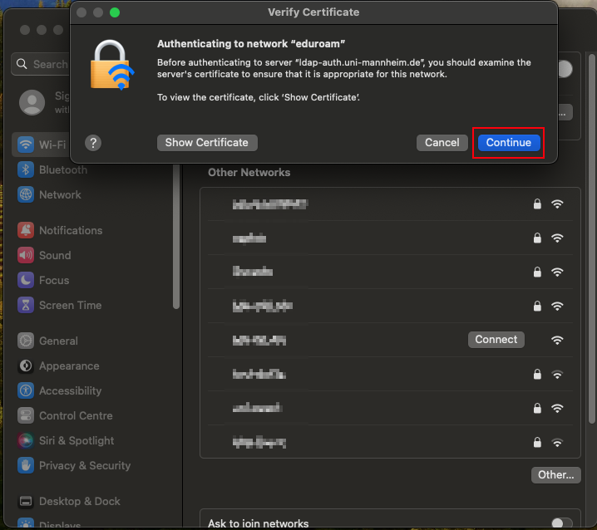Screen dimensions: 597x530
Task: Click the lock icon of the first network
Action: pyautogui.click(x=537, y=204)
